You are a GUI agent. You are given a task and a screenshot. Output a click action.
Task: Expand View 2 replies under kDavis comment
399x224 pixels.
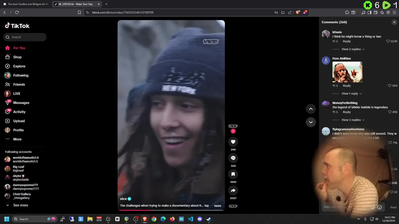[x=353, y=49]
